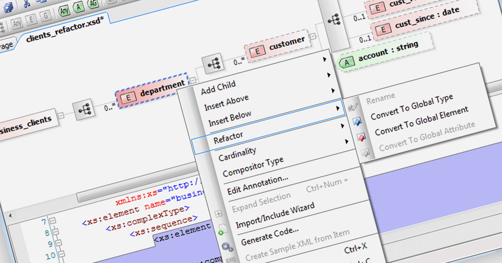Viewport: 502px width, 263px height.
Task: Click the G group toolbar button
Action: pos(45,16)
